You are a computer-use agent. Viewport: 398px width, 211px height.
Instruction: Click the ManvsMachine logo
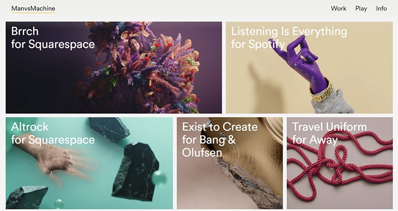point(33,8)
